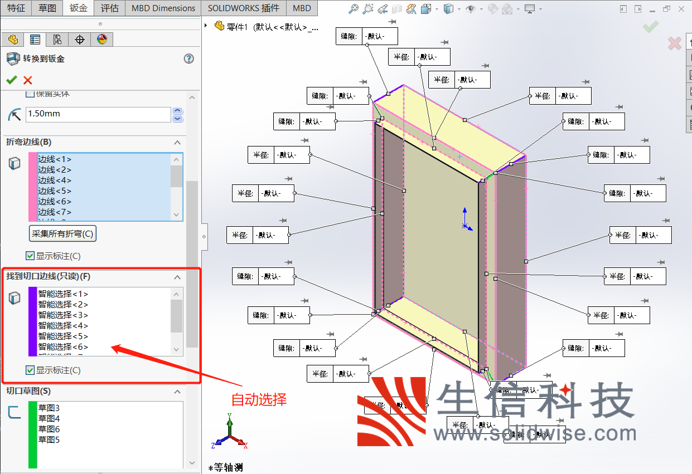Screen dimensions: 692x474
Task: Open Apply Scene dropdown arrow
Action: (x=517, y=9)
